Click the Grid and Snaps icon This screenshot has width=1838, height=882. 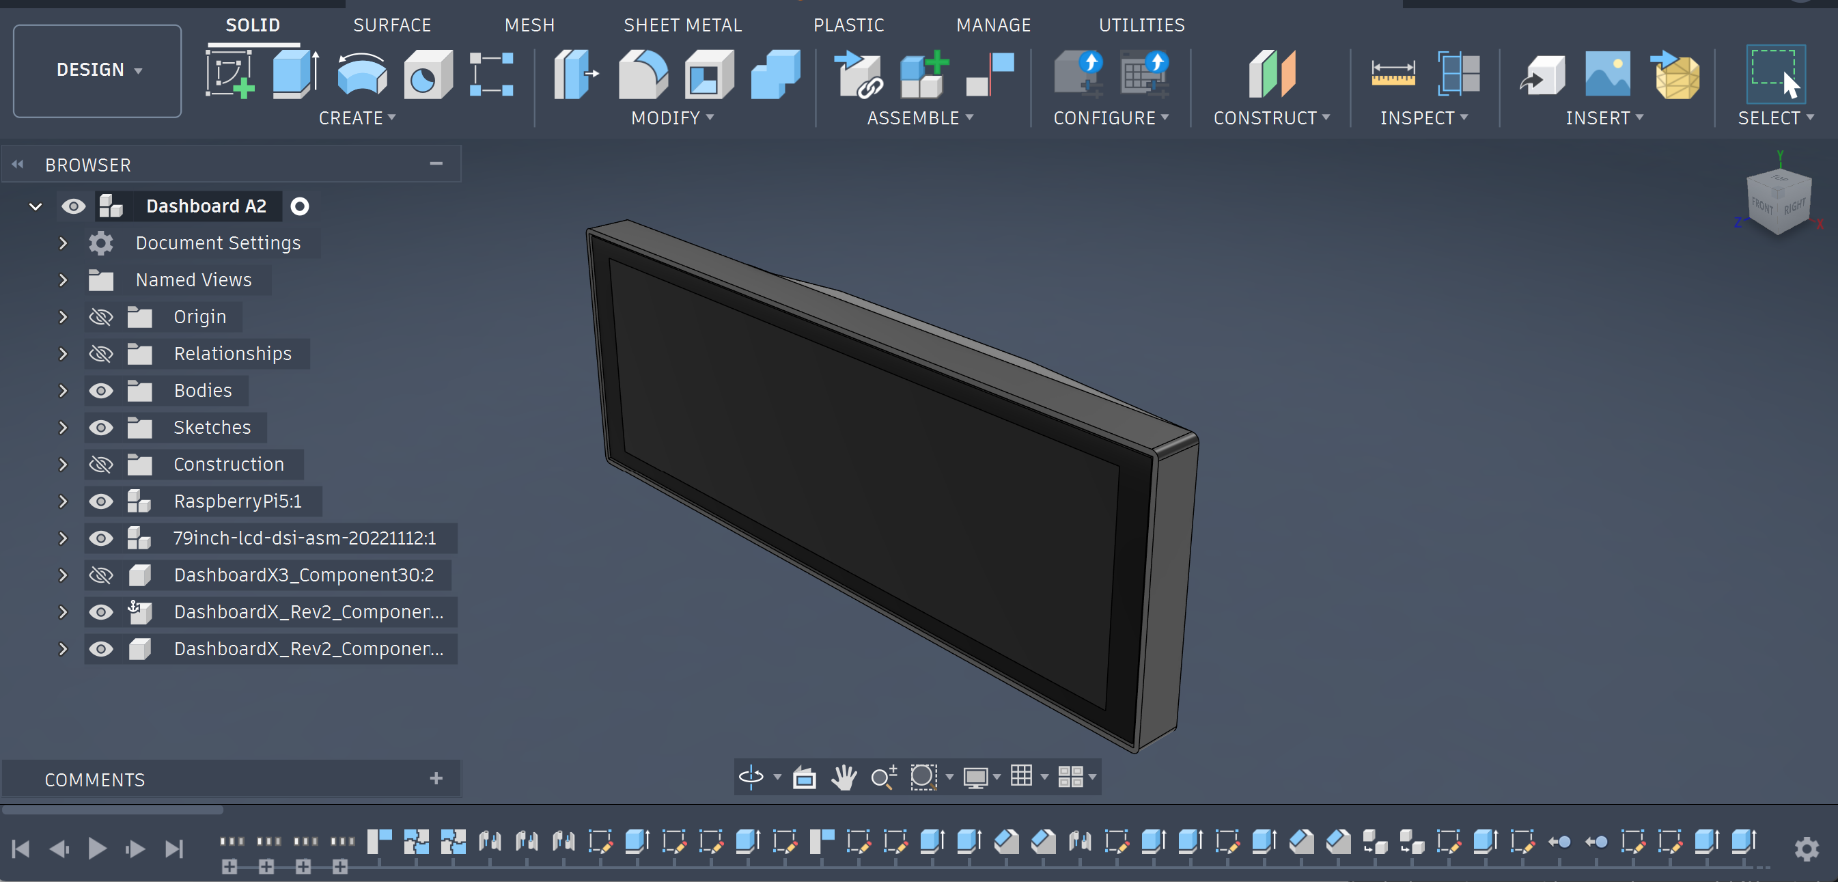[1022, 776]
